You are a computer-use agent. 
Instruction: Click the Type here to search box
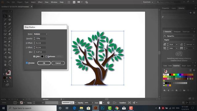click(x=32, y=108)
